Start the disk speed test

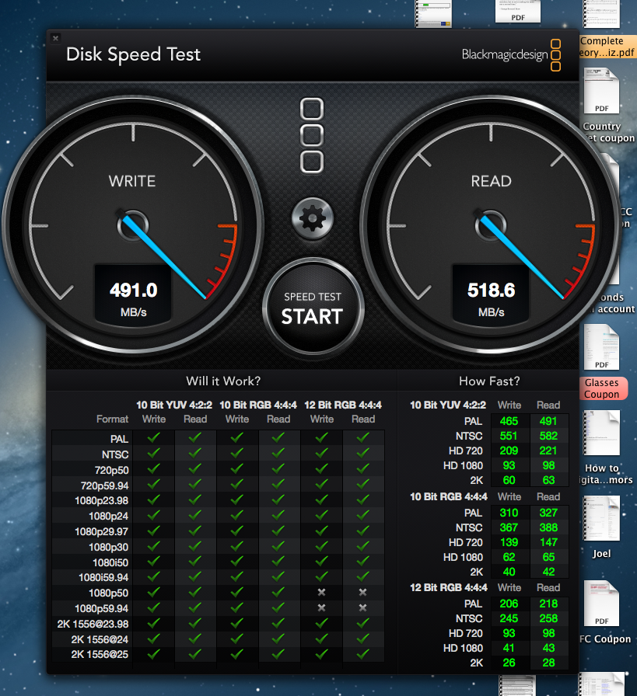tap(313, 308)
